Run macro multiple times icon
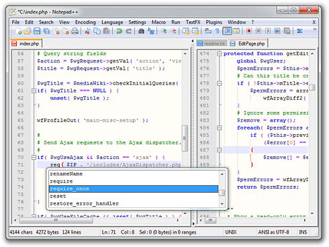Screen dimensions: 329x247 tap(277, 31)
